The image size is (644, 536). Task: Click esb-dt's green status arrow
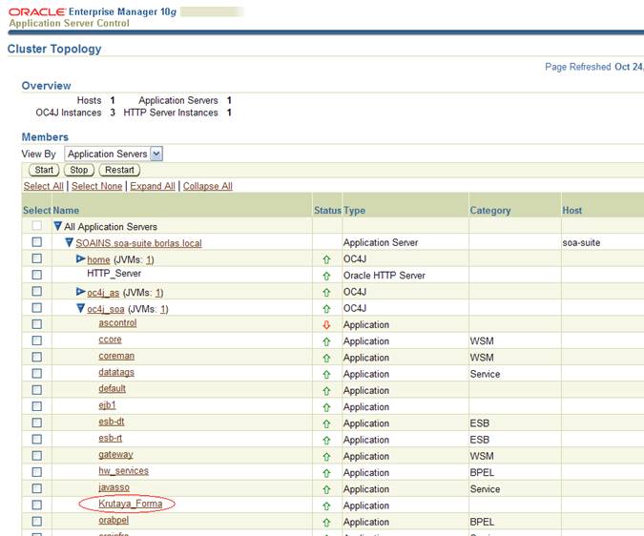pos(326,423)
